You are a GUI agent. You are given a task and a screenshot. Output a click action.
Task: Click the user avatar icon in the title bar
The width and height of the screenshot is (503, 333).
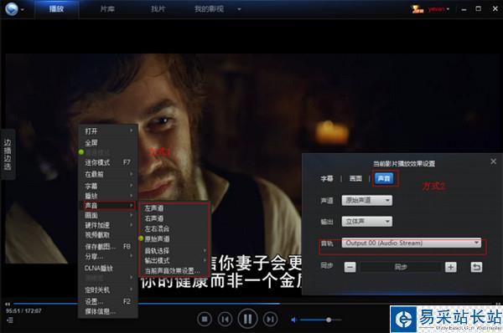tap(417, 9)
